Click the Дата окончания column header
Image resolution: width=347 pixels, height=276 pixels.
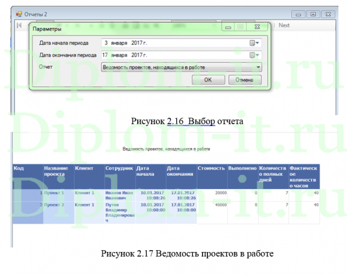point(181,176)
